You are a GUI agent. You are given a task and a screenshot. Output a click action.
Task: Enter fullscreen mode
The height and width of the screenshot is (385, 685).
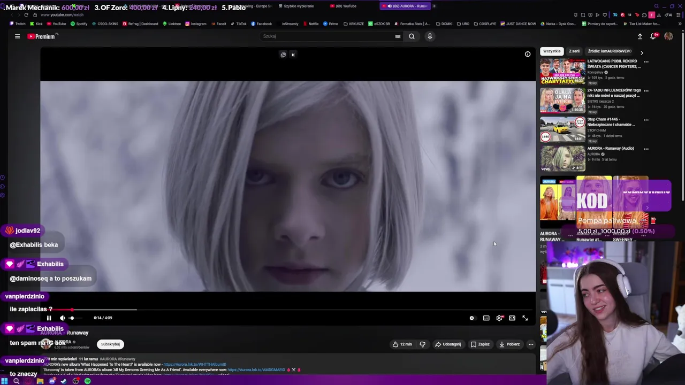click(x=525, y=318)
